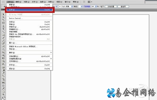157x100 pixels.
Task: Expand the opacity value arrow
Action: click(96, 7)
